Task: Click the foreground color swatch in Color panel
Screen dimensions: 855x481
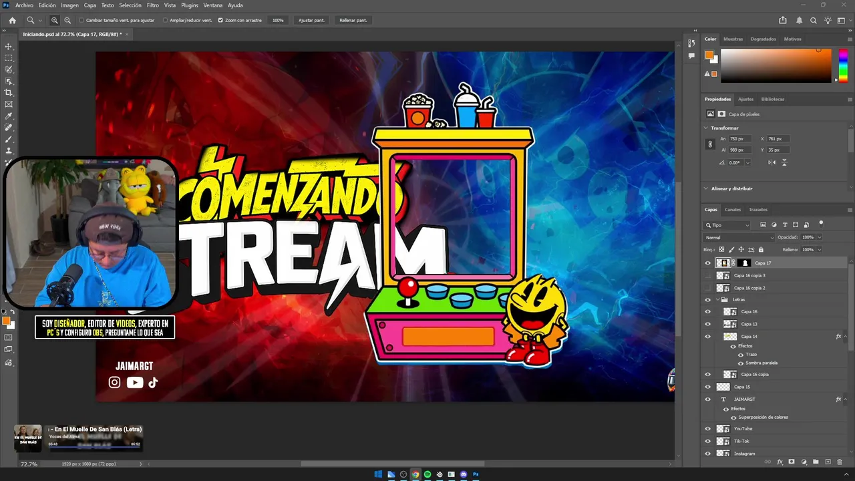Action: (709, 55)
